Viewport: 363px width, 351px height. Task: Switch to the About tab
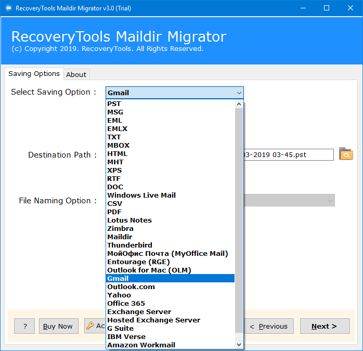click(76, 74)
